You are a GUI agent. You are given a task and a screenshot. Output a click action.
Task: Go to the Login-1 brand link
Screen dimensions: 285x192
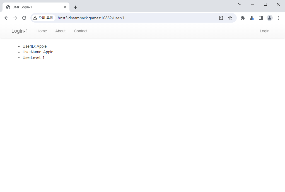pos(20,31)
